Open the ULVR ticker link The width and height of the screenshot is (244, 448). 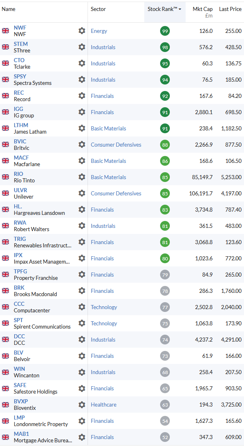[21, 190]
